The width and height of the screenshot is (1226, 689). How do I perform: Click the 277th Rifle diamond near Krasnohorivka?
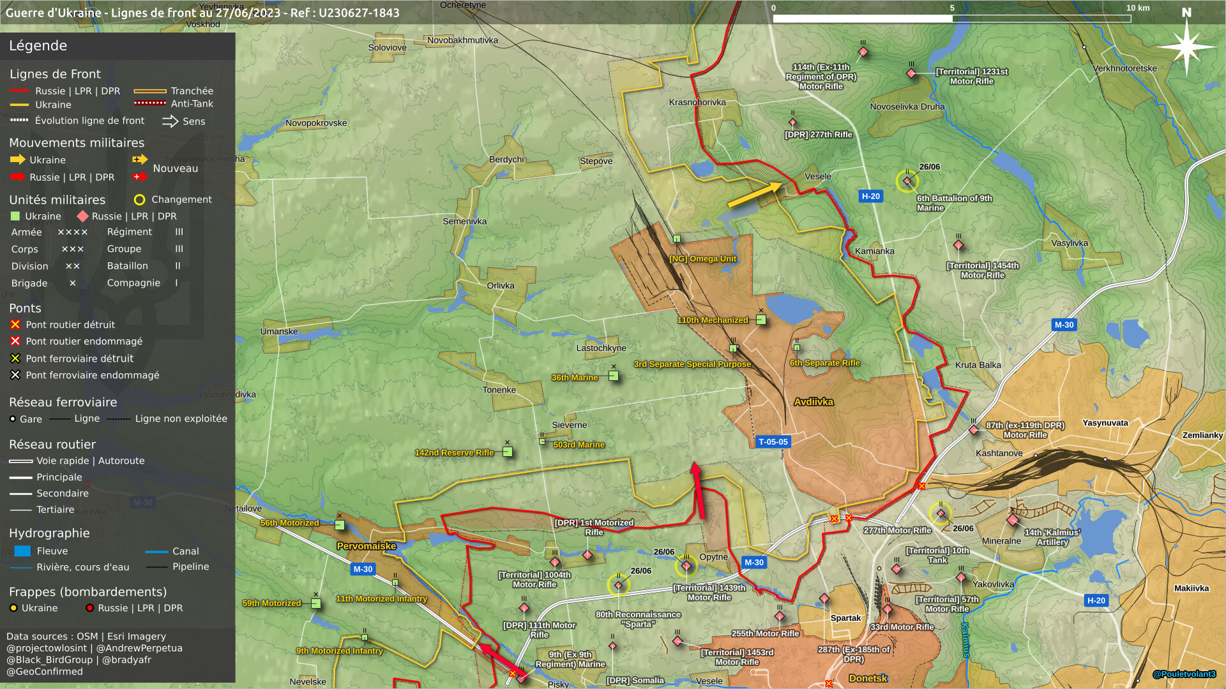tap(792, 122)
